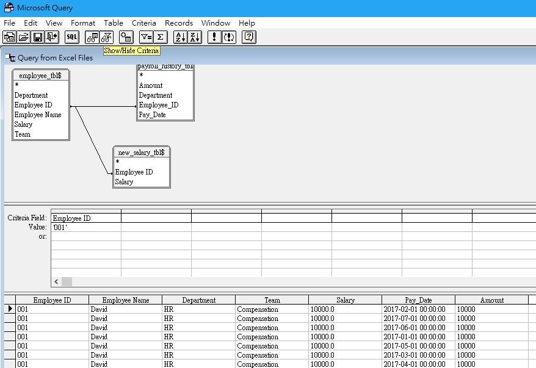Click the Sort Descending icon
The image size is (536, 368).
194,37
